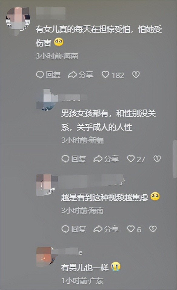Reply to the comment about daughters
Screen dimensions: 177x290
(48, 75)
